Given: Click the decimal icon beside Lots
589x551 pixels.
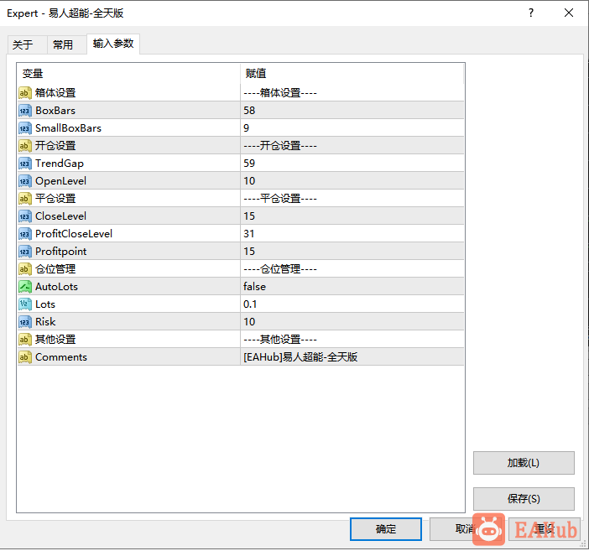Looking at the screenshot, I should [x=25, y=304].
